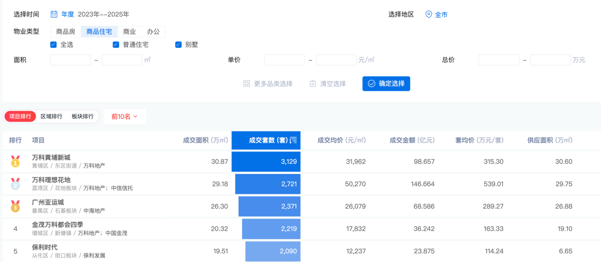Click the location pin icon beside 全市
The width and height of the screenshot is (601, 262).
coord(429,14)
